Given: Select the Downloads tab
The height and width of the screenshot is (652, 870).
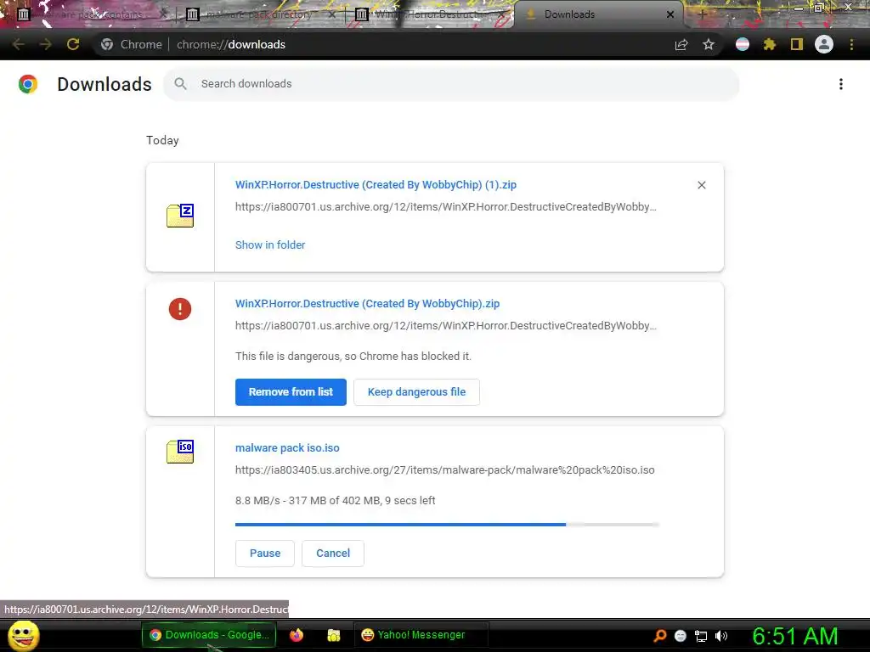Looking at the screenshot, I should [599, 14].
